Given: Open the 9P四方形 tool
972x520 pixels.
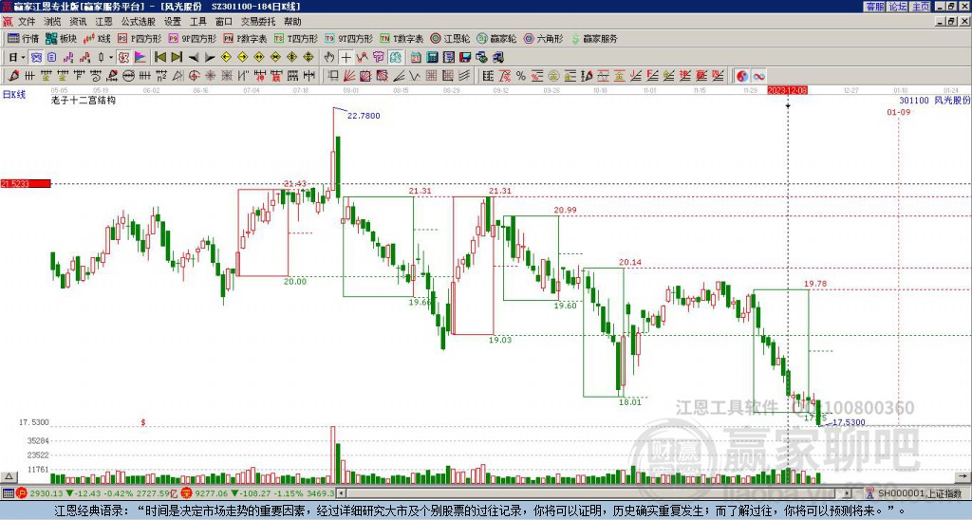Looking at the screenshot, I should point(192,38).
